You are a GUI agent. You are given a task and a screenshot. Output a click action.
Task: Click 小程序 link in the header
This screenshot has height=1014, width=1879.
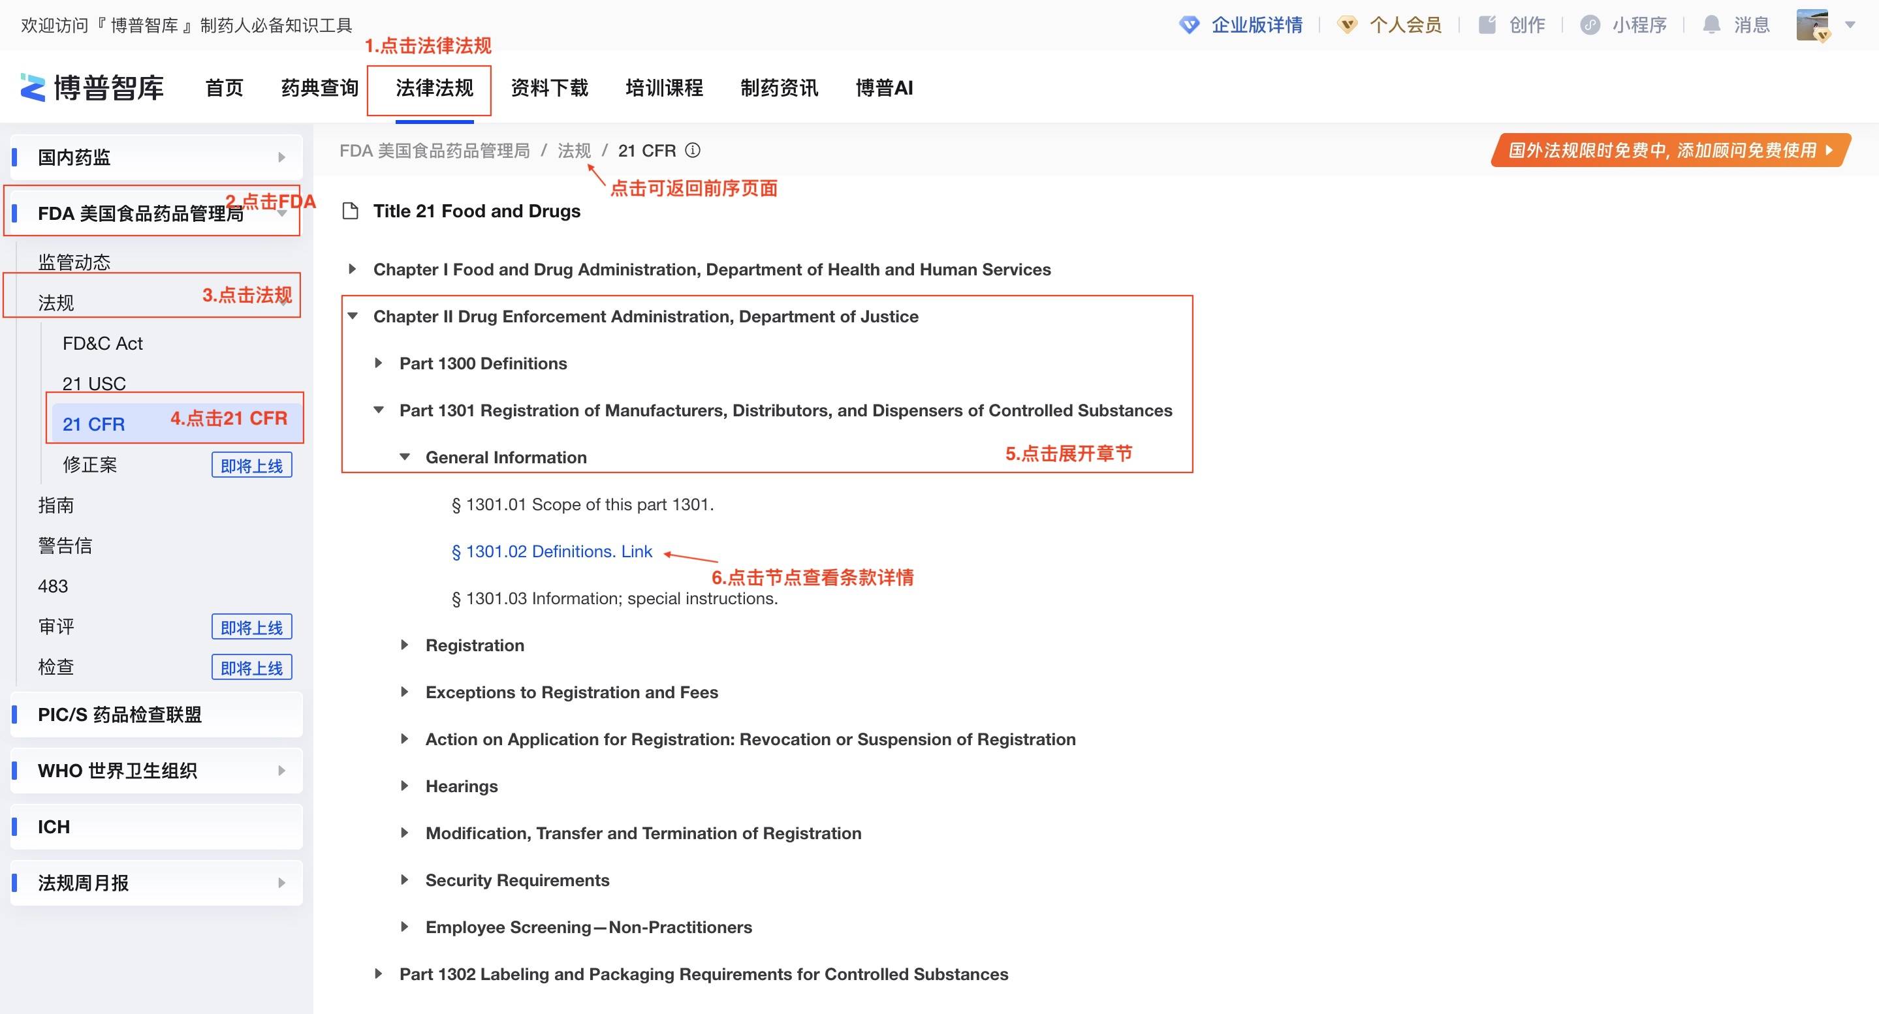pyautogui.click(x=1640, y=25)
